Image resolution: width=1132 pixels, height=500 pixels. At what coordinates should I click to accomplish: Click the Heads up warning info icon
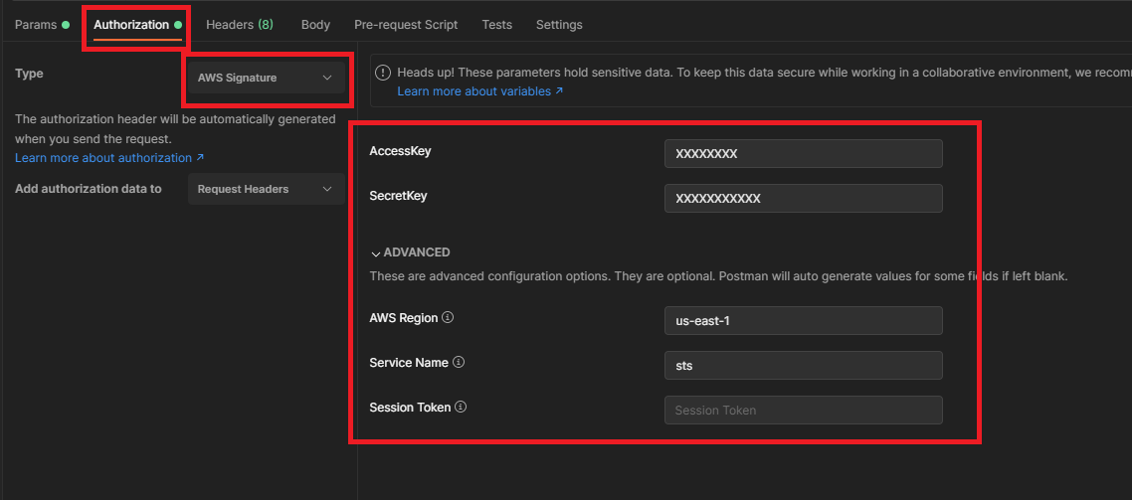[383, 73]
